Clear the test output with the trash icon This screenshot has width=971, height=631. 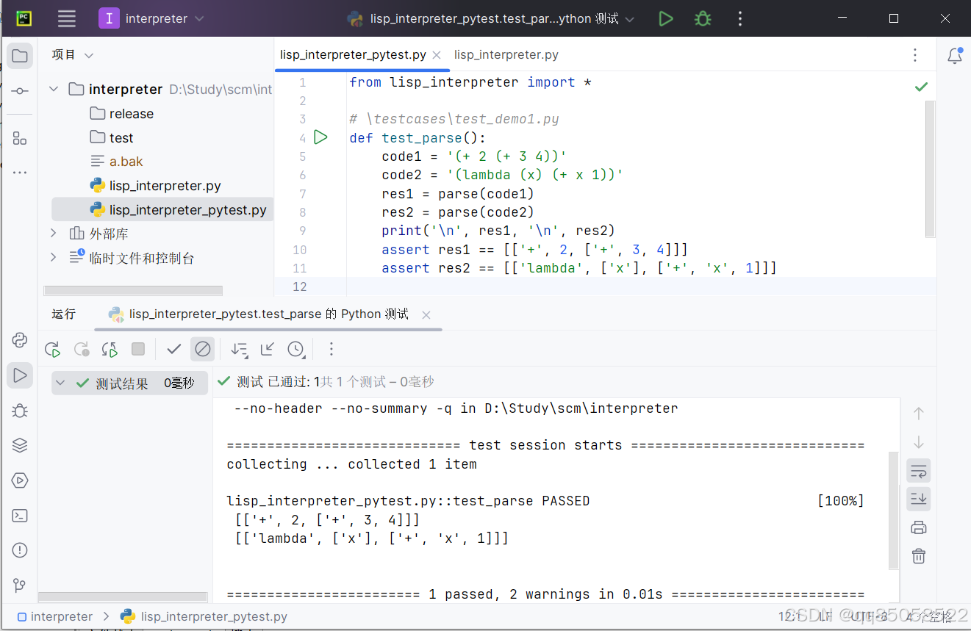click(x=919, y=556)
